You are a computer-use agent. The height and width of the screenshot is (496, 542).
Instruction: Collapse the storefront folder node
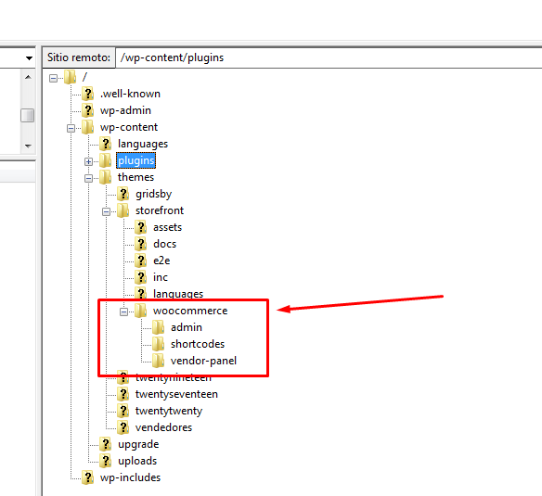[106, 211]
